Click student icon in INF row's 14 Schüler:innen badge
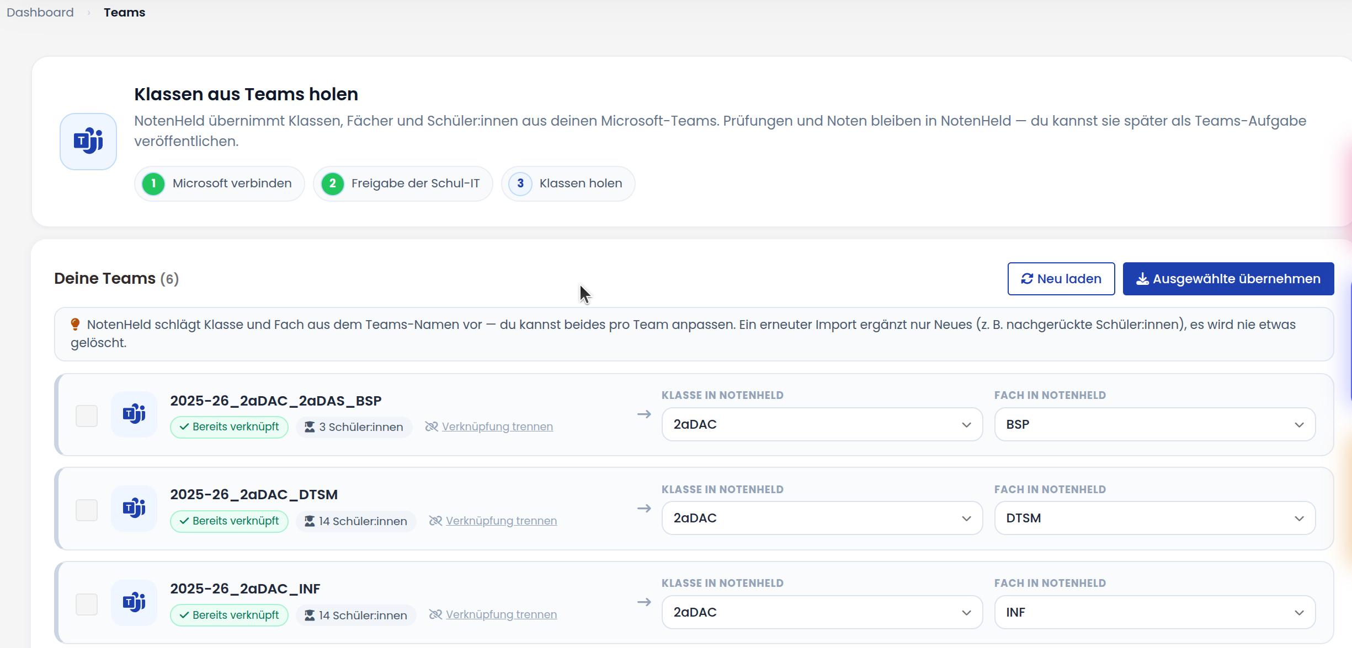Image resolution: width=1352 pixels, height=648 pixels. (x=310, y=615)
